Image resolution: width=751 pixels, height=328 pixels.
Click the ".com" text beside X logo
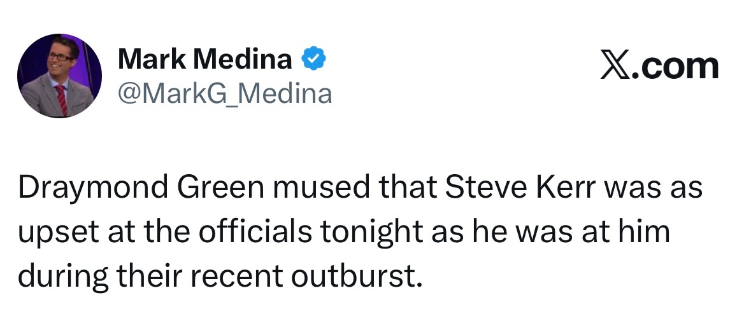click(x=675, y=67)
